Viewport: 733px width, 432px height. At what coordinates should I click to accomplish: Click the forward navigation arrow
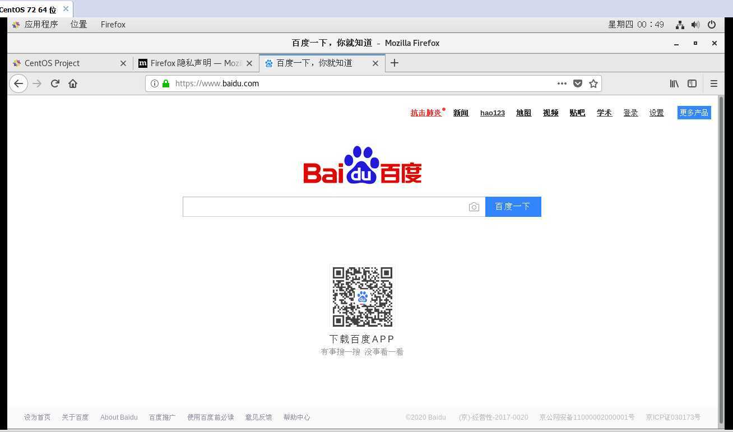(37, 83)
